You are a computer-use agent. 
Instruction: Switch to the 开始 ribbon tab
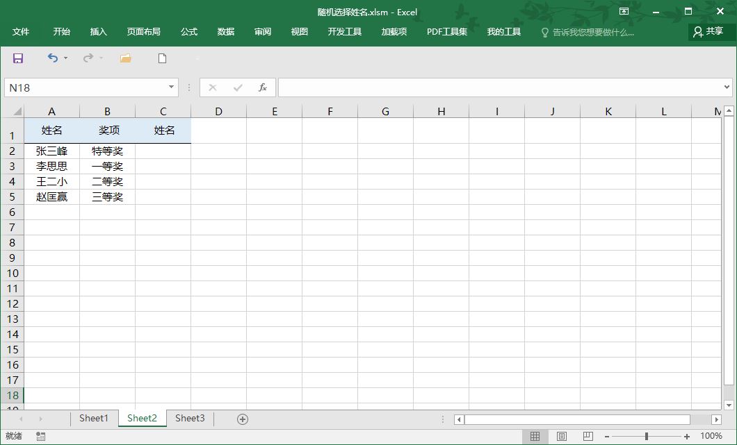point(62,32)
